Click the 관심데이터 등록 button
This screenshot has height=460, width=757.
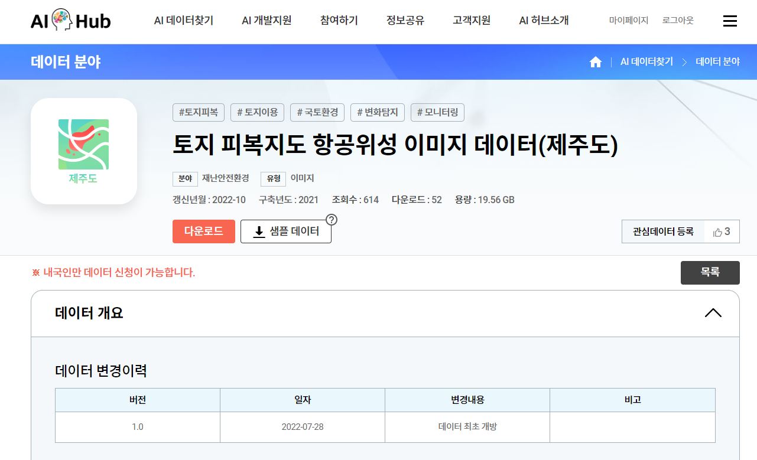tap(663, 231)
